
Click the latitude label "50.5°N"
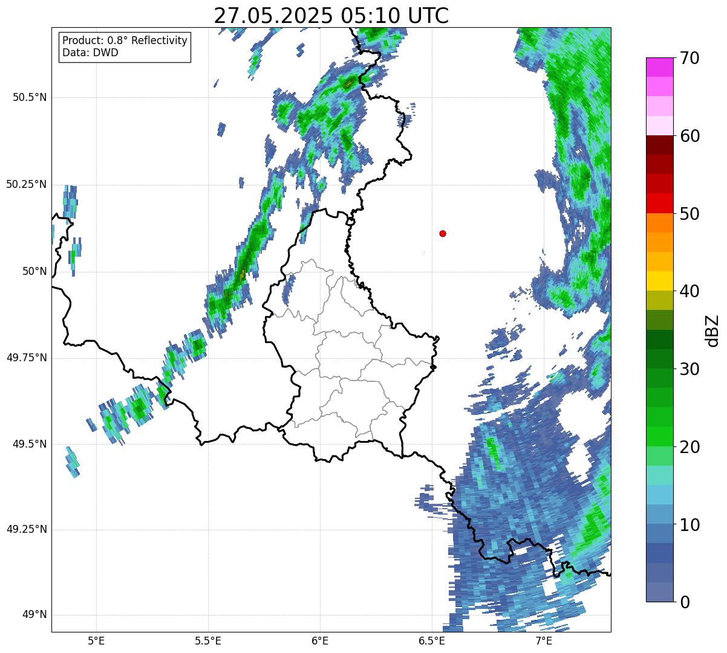tap(30, 97)
